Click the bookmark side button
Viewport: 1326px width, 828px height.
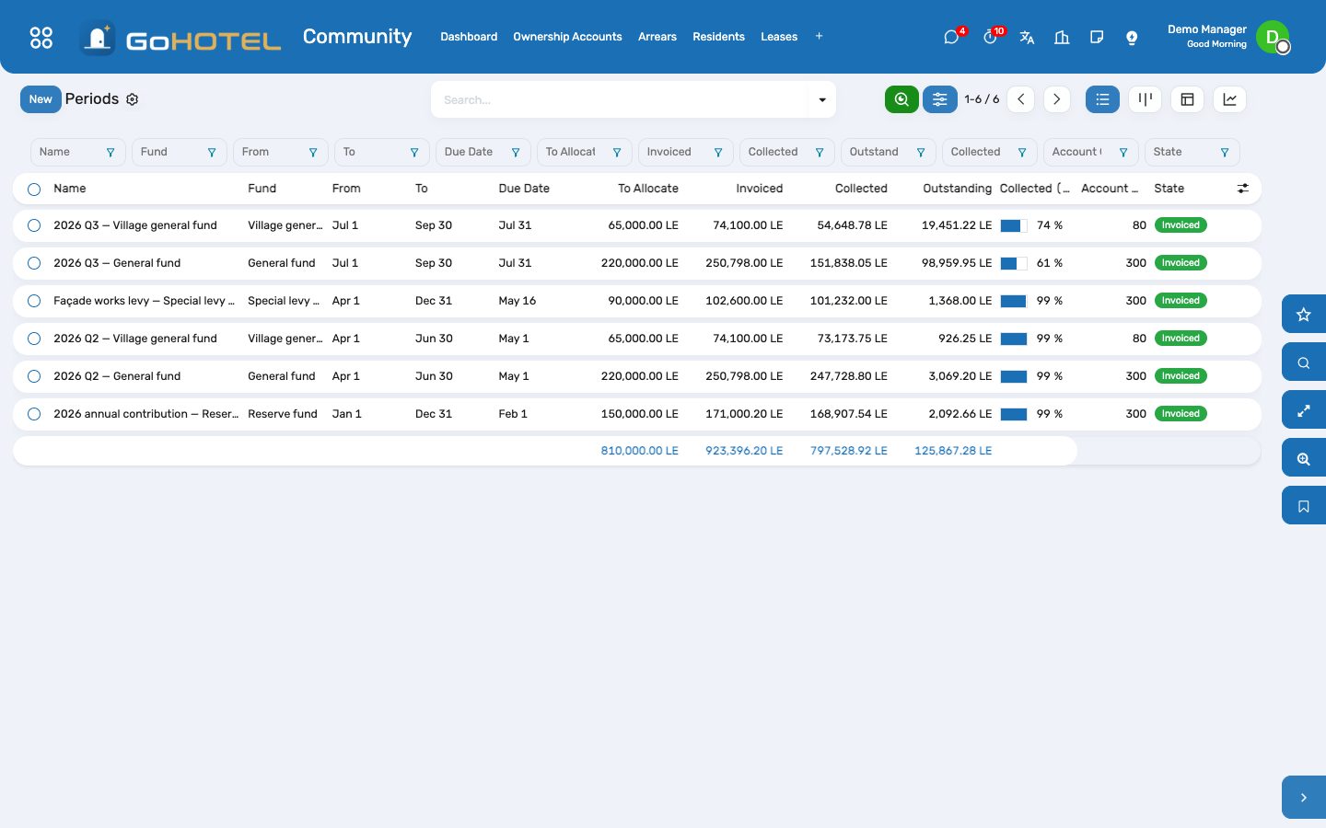(1304, 506)
